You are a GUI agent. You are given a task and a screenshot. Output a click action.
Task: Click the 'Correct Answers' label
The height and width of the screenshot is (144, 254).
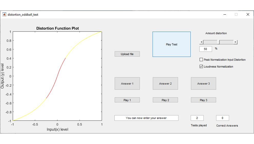227,125
